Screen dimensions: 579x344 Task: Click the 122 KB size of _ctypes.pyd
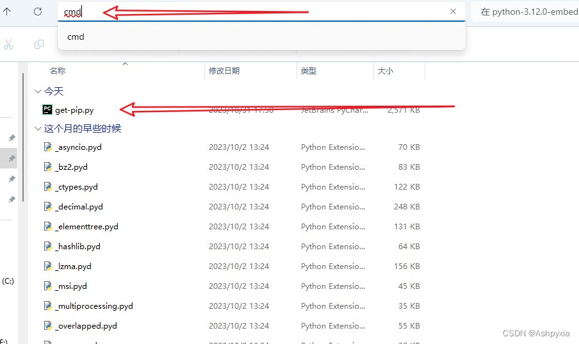407,187
